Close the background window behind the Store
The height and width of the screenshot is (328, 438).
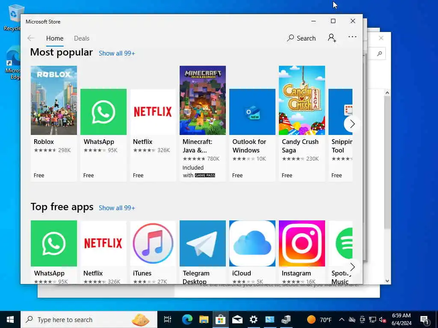tap(381, 38)
